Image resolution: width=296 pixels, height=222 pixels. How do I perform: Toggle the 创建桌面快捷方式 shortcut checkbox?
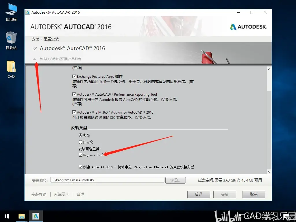coord(80,167)
